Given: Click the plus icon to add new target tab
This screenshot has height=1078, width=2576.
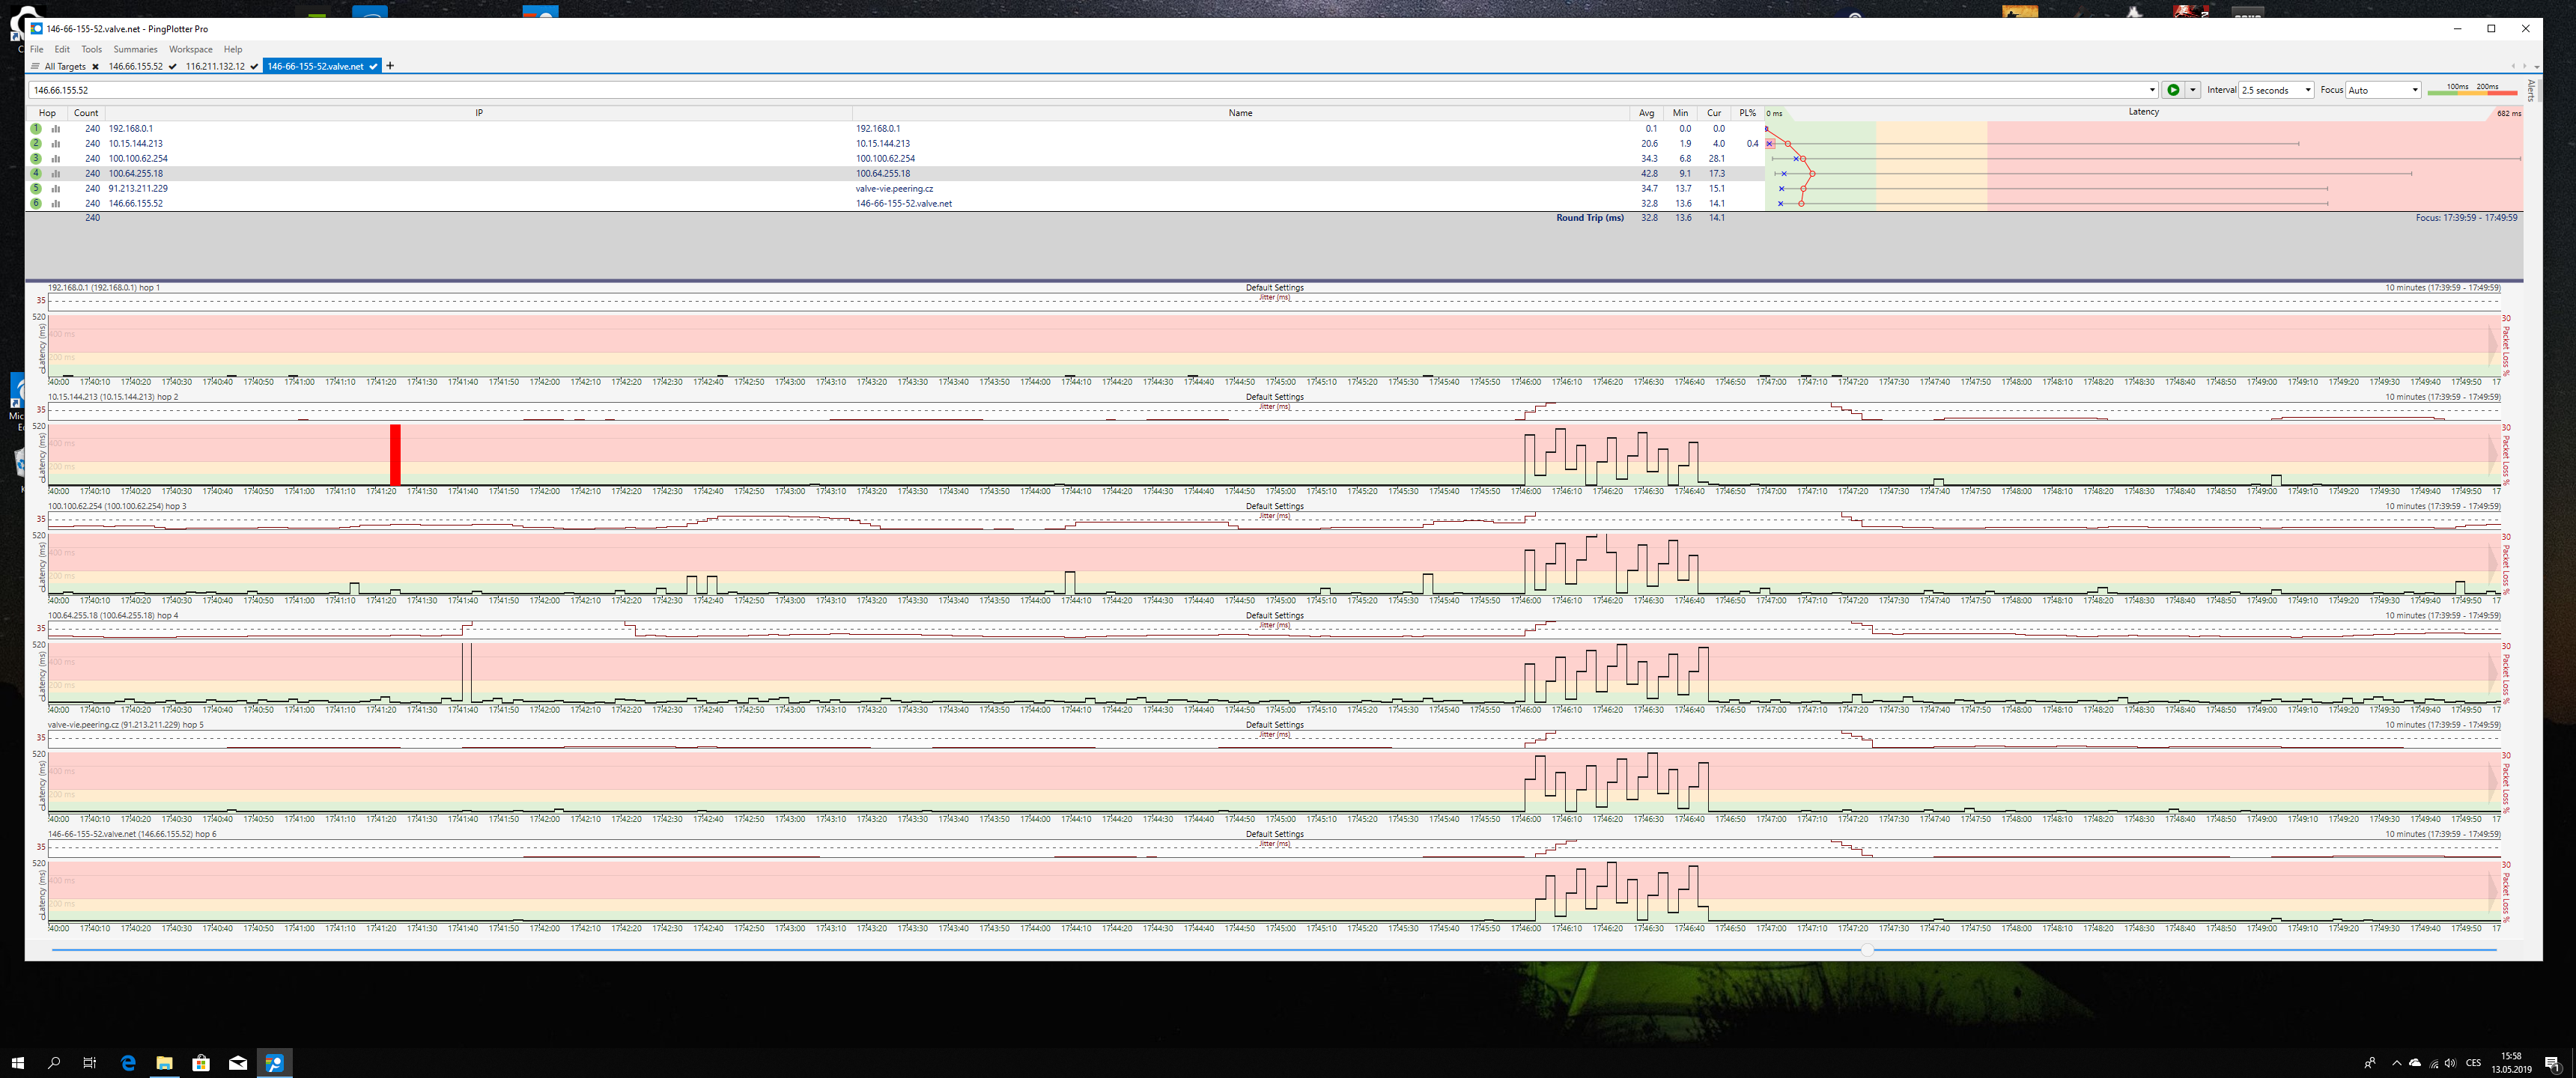Looking at the screenshot, I should [x=390, y=66].
